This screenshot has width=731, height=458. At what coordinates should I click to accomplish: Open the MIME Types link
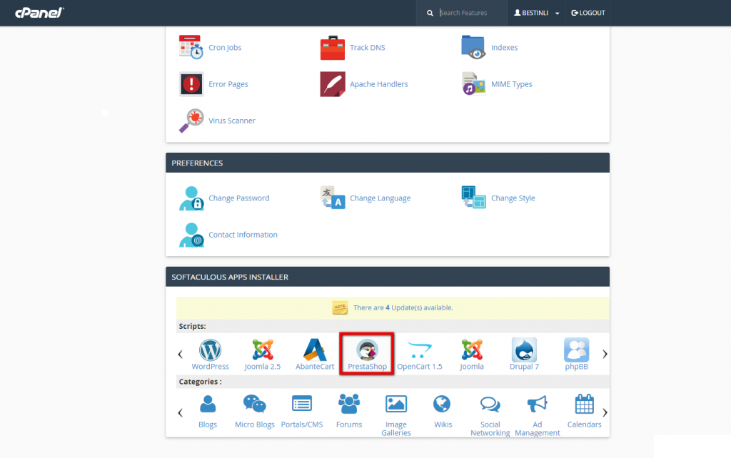point(511,84)
